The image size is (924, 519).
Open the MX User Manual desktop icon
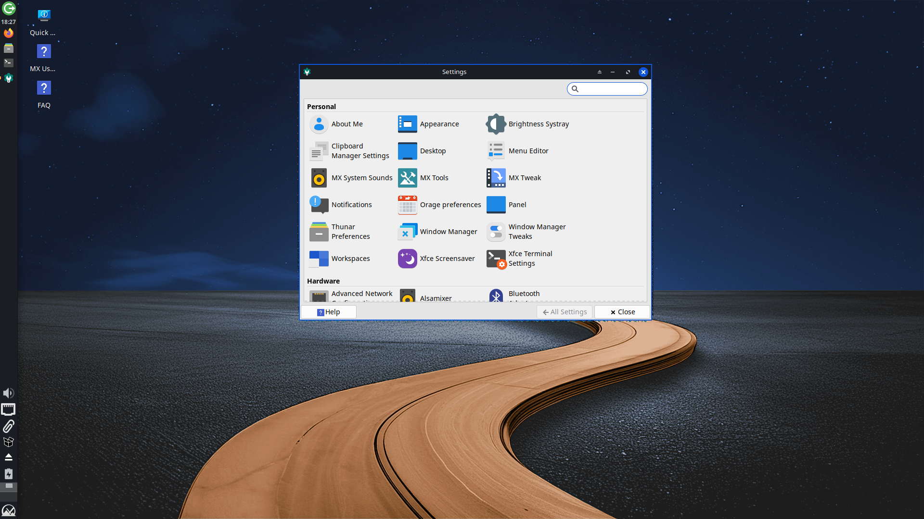(x=43, y=58)
